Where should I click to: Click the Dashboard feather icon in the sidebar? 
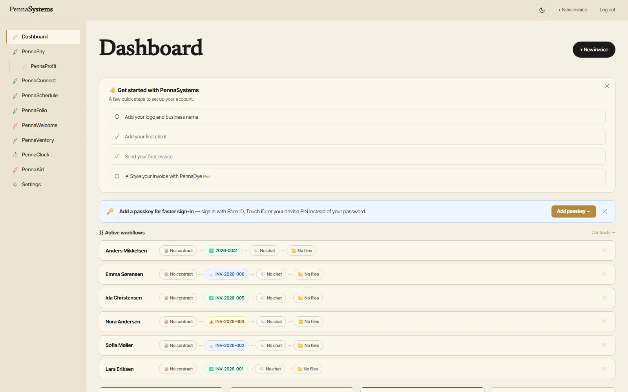point(15,37)
